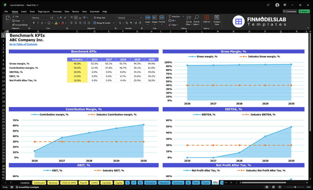
Task: Apply Percent Style number format
Action: click(x=127, y=23)
